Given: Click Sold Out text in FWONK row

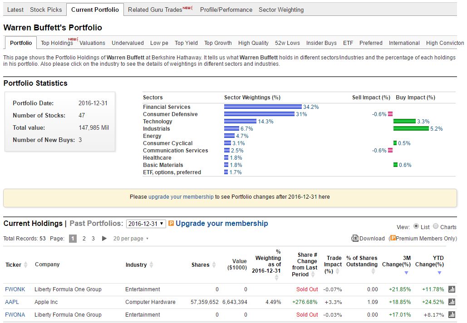Looking at the screenshot, I should [x=307, y=289].
